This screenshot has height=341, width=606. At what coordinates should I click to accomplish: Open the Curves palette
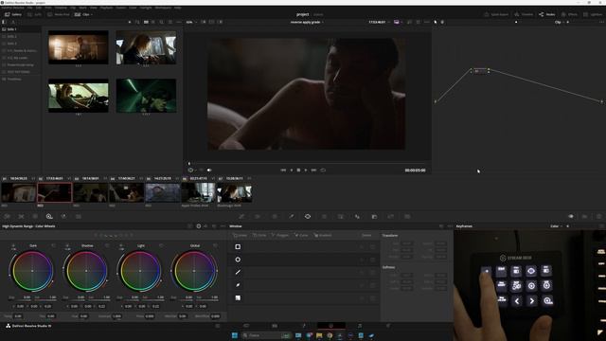pyautogui.click(x=241, y=217)
